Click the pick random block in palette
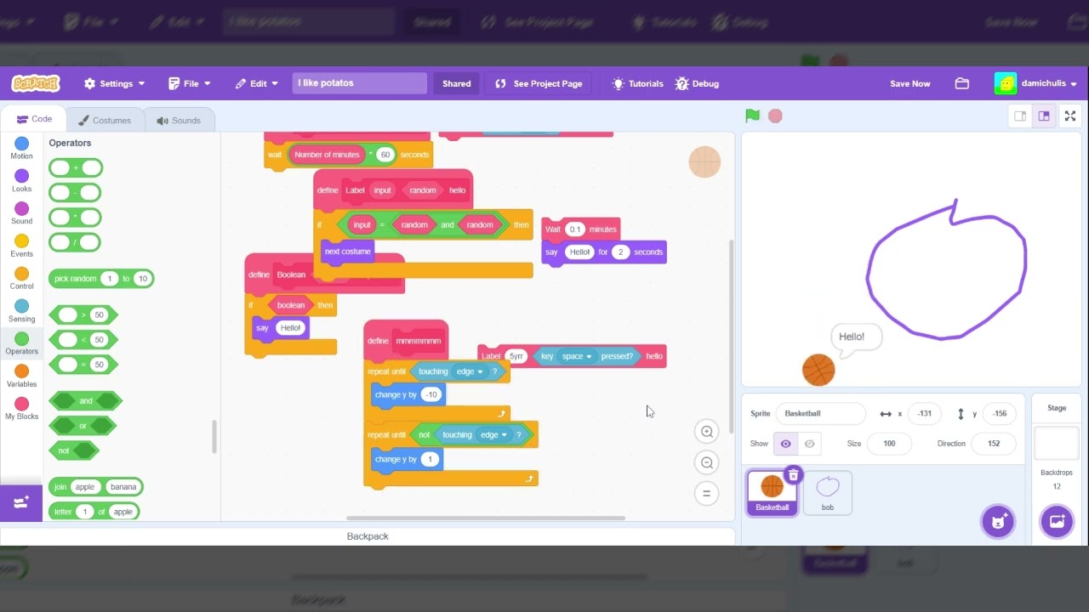 pos(101,279)
